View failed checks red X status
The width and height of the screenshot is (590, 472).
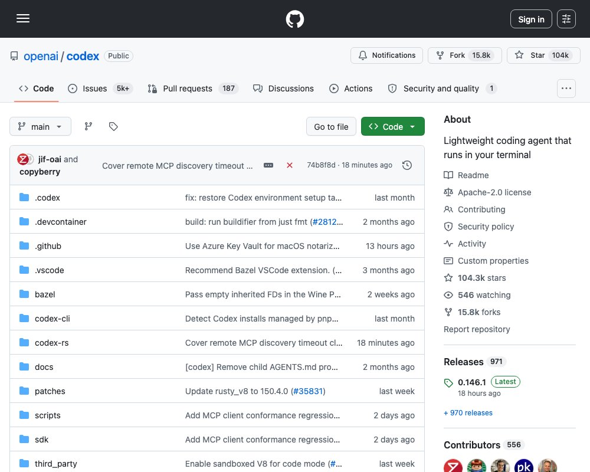pos(289,165)
